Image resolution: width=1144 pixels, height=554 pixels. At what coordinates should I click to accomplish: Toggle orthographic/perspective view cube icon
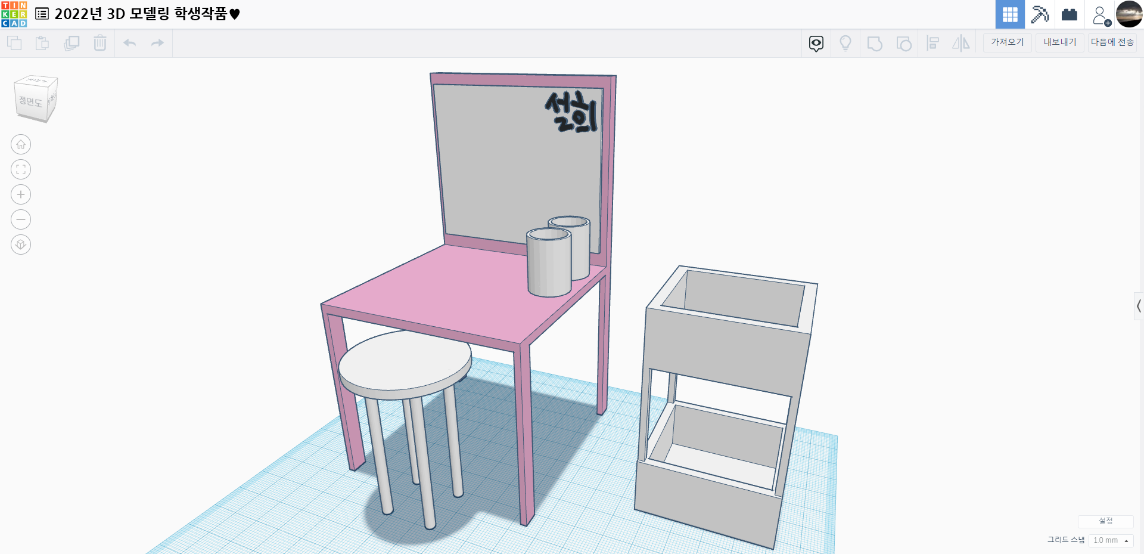point(21,244)
